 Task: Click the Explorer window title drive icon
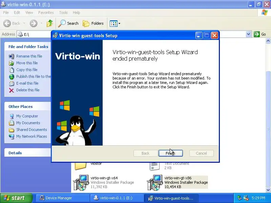[x=3, y=4]
